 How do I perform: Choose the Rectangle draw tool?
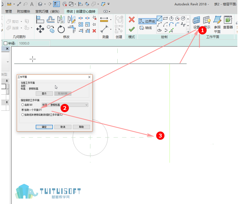pyautogui.click(x=165, y=18)
